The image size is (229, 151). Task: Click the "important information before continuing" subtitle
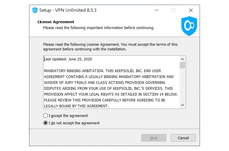pos(120,28)
